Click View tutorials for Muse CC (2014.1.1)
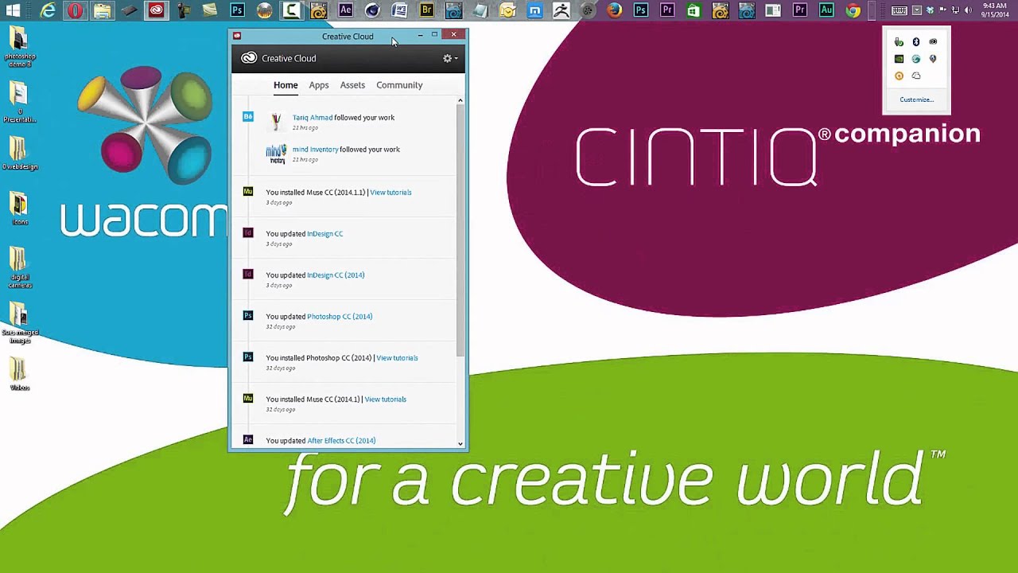The height and width of the screenshot is (573, 1018). (x=390, y=193)
